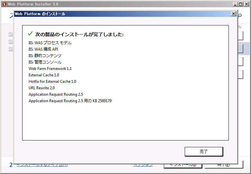Select the text "IIS: 静的コンテンツ"
This screenshot has height=174, width=251.
pyautogui.click(x=45, y=56)
